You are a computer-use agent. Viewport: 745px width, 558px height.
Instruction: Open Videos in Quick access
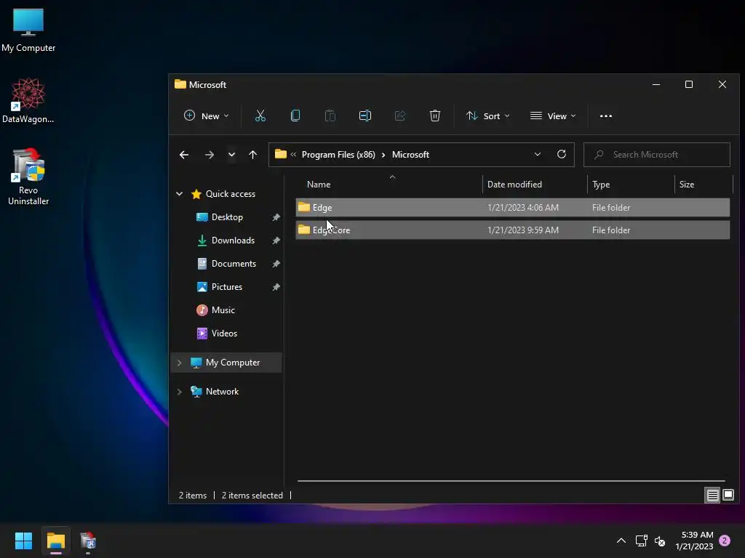224,333
